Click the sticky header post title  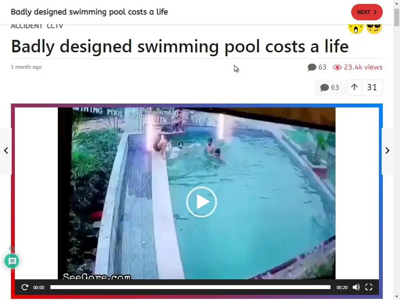tap(89, 12)
